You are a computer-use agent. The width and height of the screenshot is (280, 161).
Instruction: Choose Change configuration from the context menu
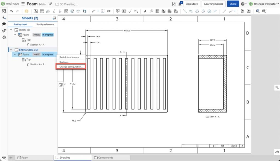[71, 67]
